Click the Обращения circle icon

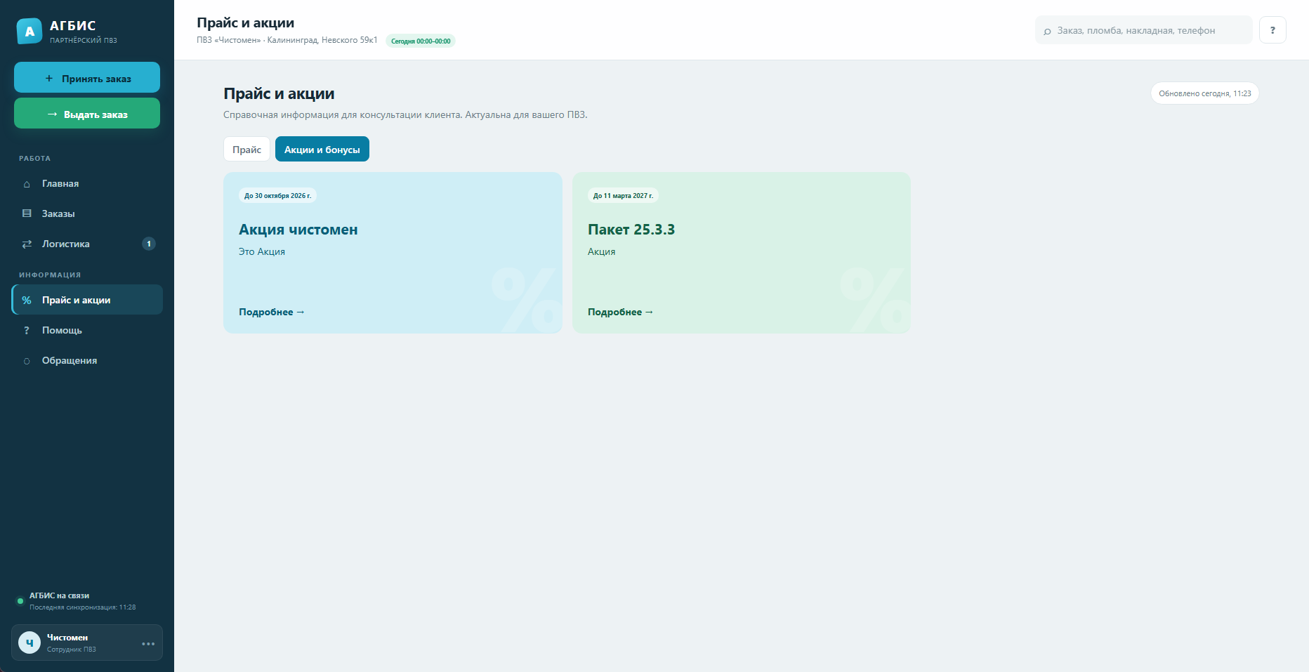pos(27,361)
